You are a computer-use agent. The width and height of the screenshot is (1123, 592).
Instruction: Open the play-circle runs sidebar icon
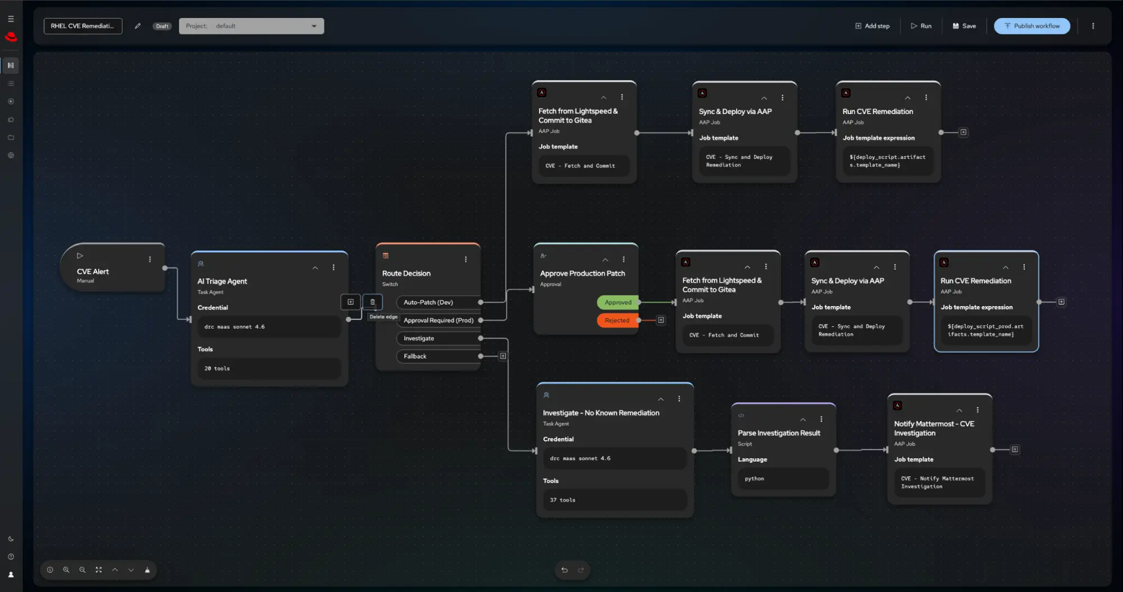click(11, 102)
